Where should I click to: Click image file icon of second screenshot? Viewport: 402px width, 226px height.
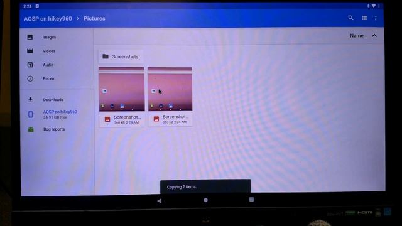click(x=156, y=119)
